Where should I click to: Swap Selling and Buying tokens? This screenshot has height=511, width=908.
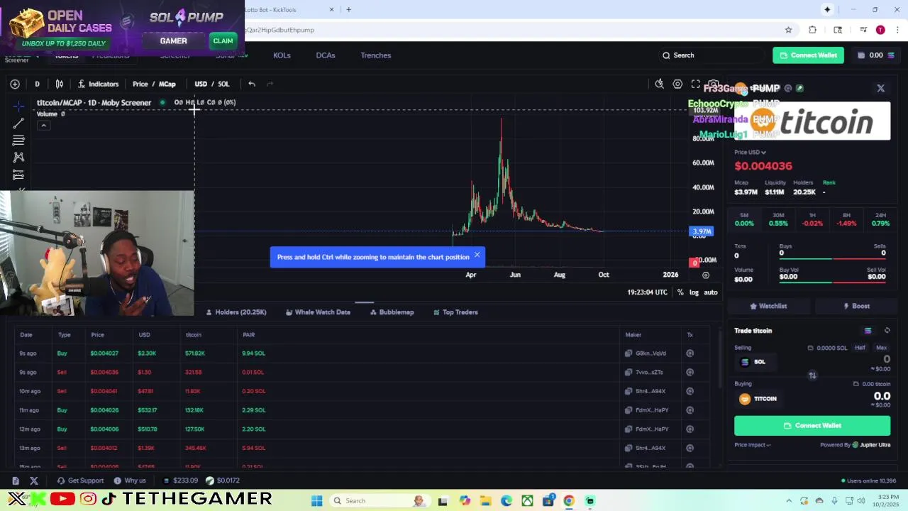pyautogui.click(x=812, y=375)
